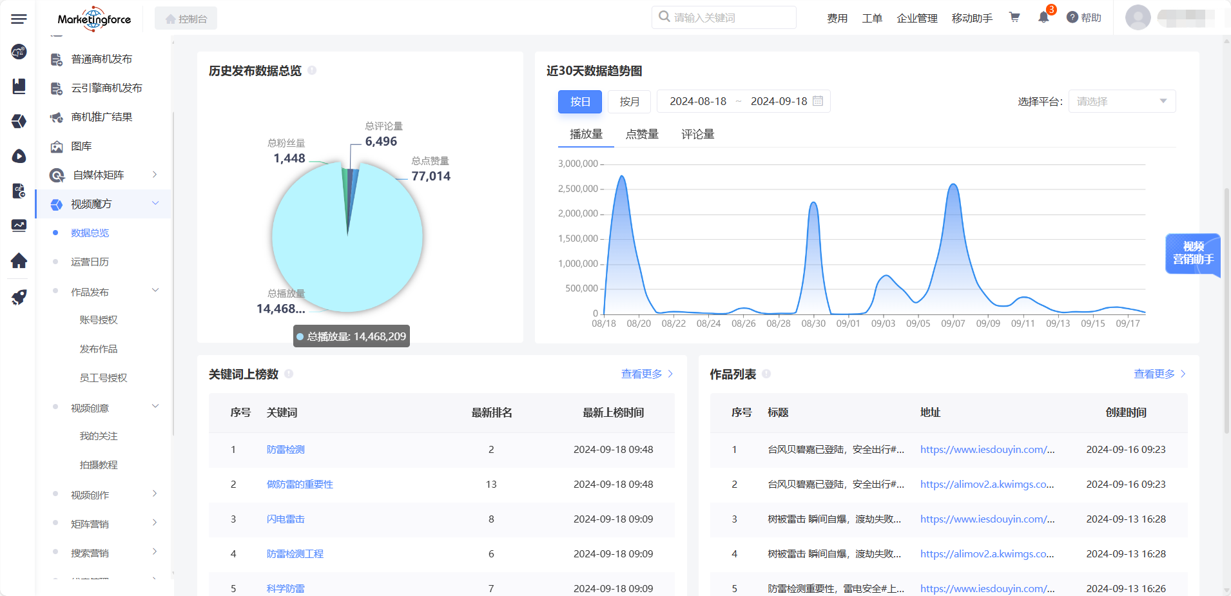Image resolution: width=1231 pixels, height=596 pixels.
Task: Click the keyword search input field
Action: click(x=730, y=17)
